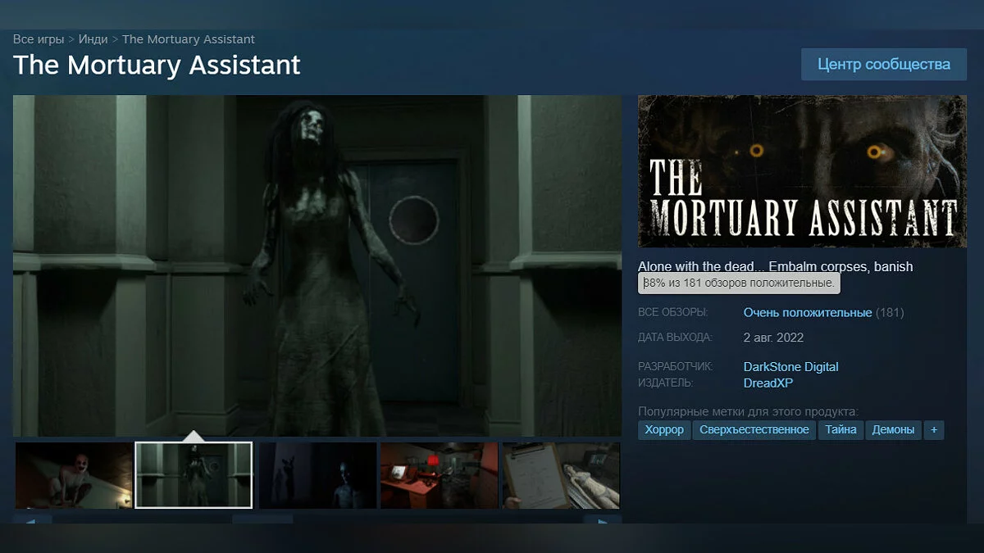Viewport: 984px width, 553px height.
Task: Click the РАЗРАБОТЧИК label
Action: pyautogui.click(x=676, y=367)
